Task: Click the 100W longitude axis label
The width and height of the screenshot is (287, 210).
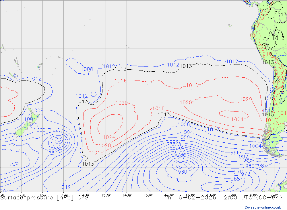Action: click(211, 195)
